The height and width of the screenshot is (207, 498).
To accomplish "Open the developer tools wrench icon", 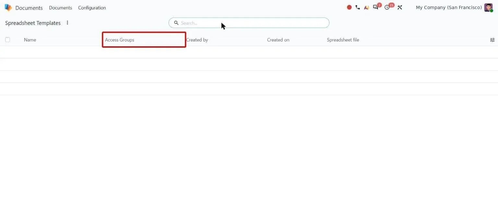I will coord(400,7).
